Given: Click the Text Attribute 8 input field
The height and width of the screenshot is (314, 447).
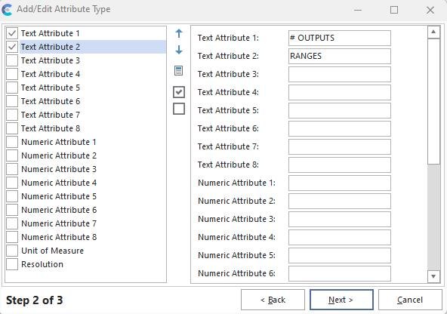Looking at the screenshot, I should click(340, 165).
